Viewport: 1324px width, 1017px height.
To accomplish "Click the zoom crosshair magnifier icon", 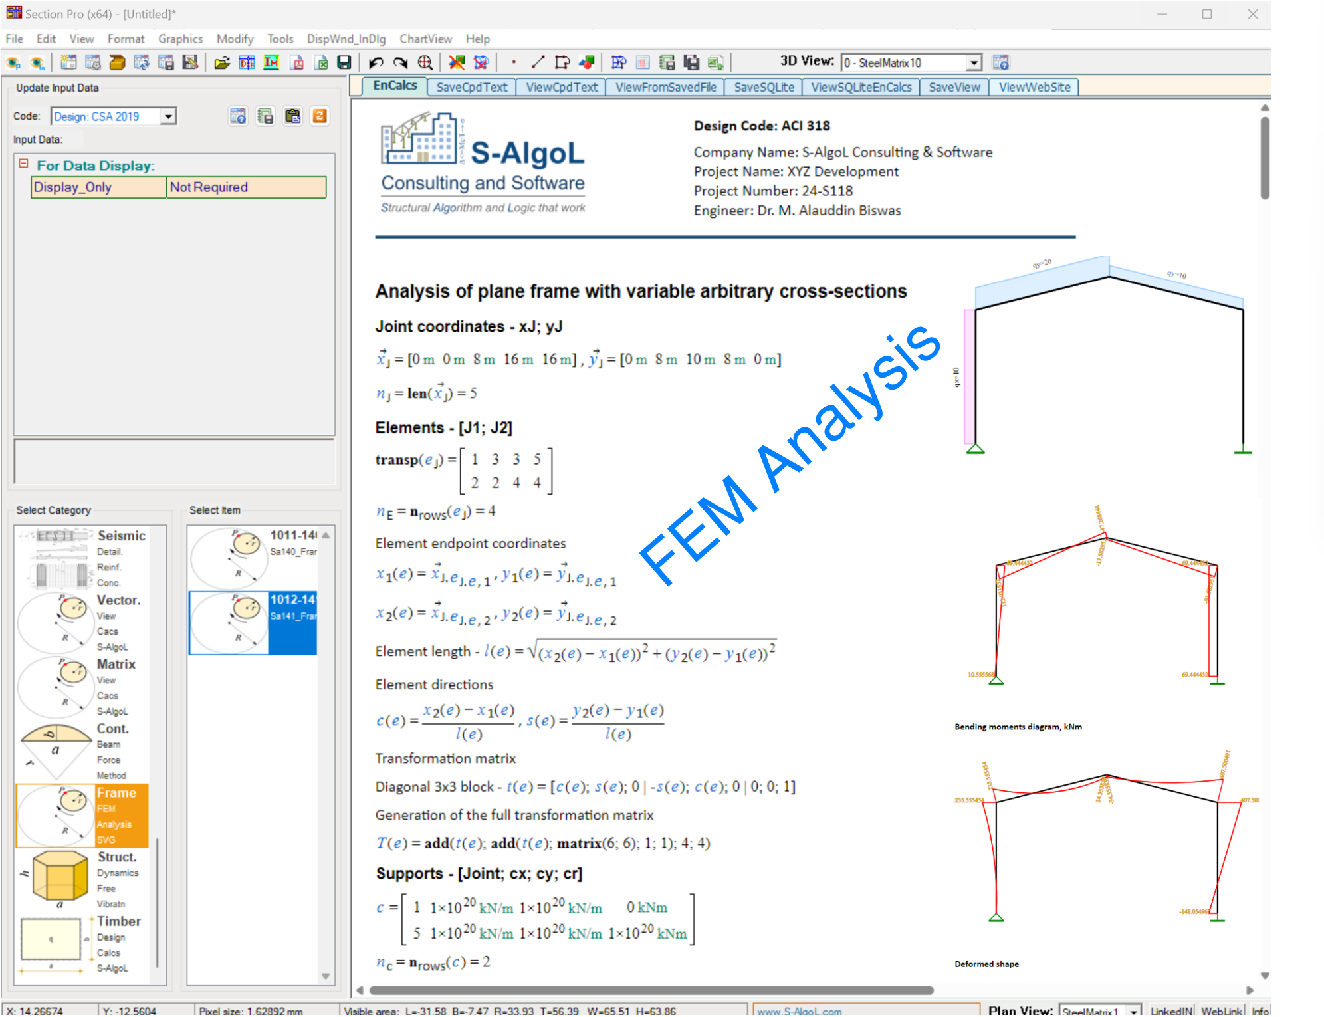I will click(425, 62).
